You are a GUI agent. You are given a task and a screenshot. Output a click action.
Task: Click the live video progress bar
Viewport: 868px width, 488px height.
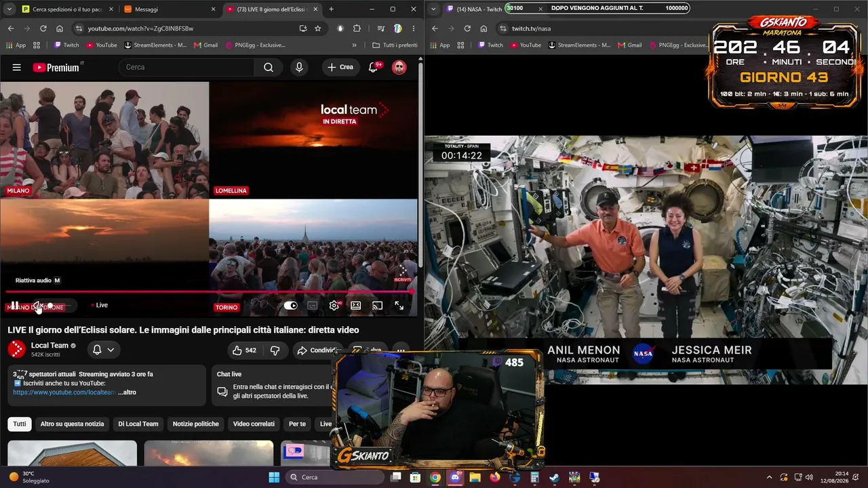[x=209, y=292]
